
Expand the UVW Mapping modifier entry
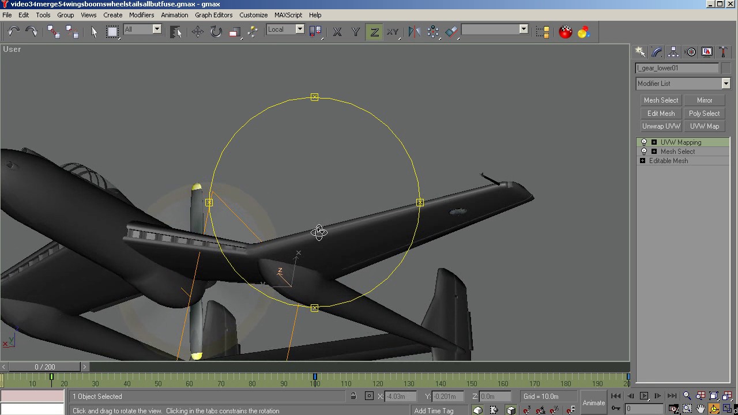tap(654, 142)
